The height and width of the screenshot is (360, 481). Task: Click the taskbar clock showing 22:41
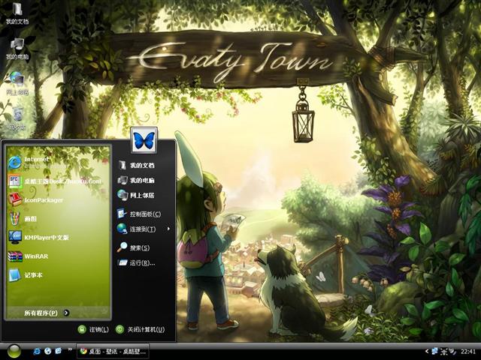tap(468, 352)
